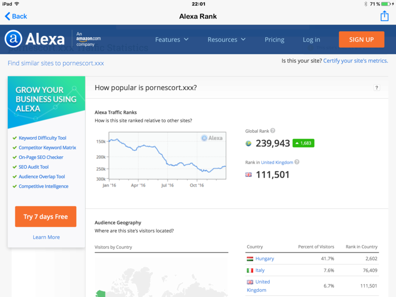Click the SIGN UP button
Screen dimensions: 396x297
pyautogui.click(x=361, y=40)
